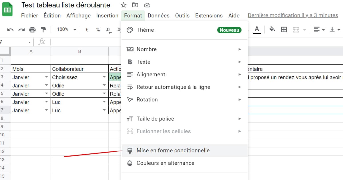Choose Couleurs en alternance
343x180 pixels.
(x=184, y=163)
